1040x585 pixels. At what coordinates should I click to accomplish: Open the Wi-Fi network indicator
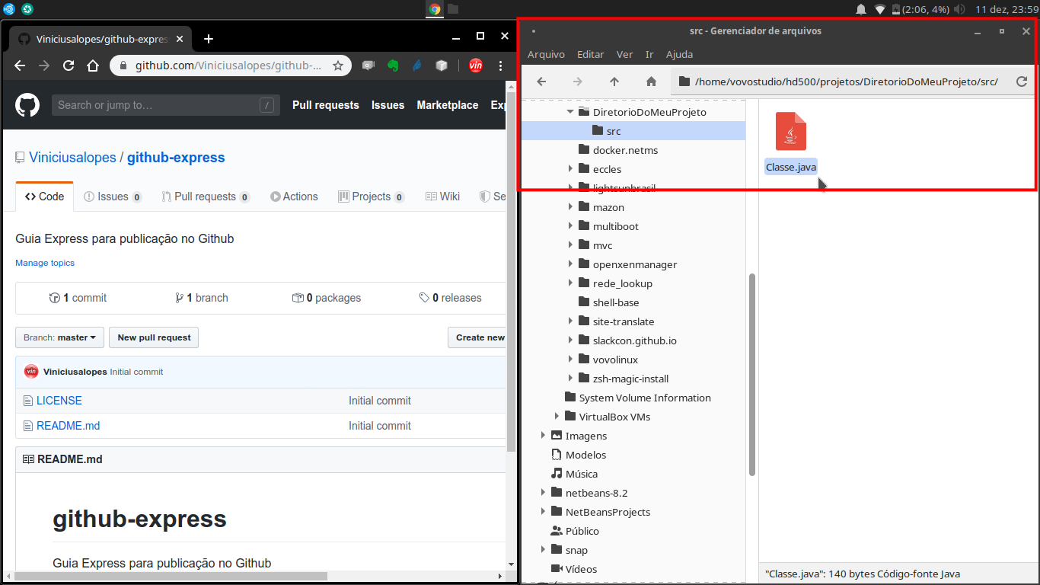pyautogui.click(x=880, y=9)
